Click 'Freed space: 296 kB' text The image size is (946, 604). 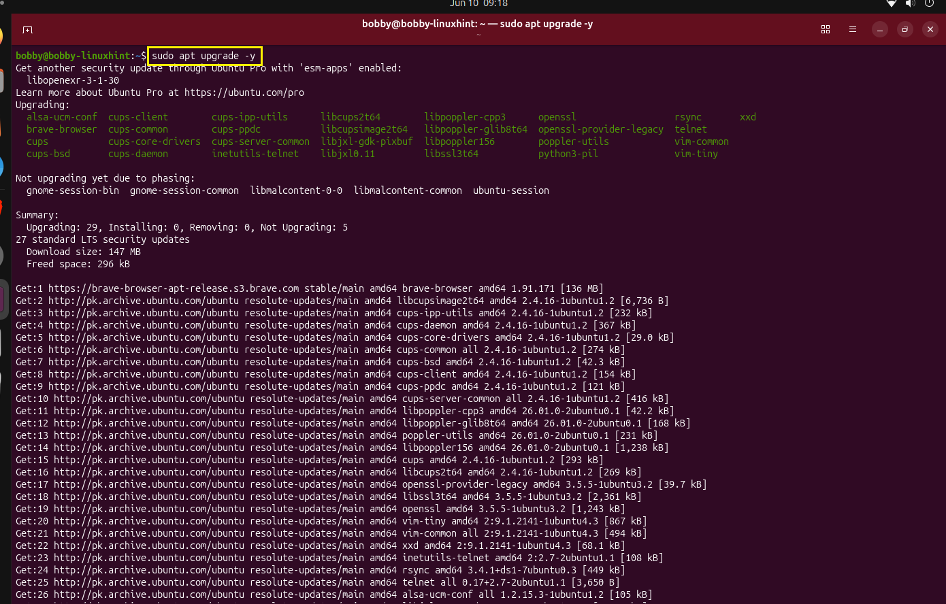point(78,264)
